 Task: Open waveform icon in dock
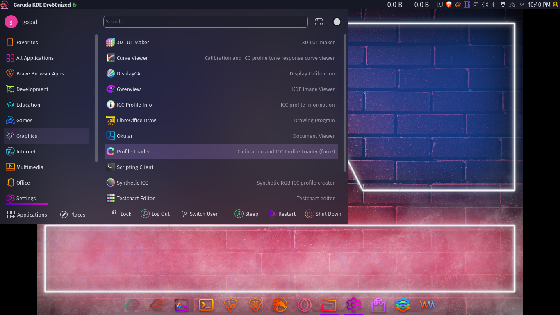(x=427, y=305)
